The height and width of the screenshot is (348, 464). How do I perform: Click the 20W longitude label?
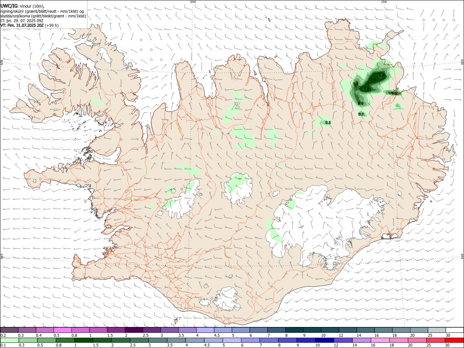click(193, 2)
